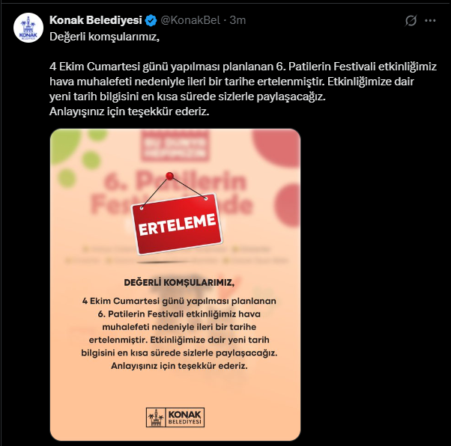The height and width of the screenshot is (446, 451).
Task: Open the three-dot more options menu
Action: click(x=430, y=20)
